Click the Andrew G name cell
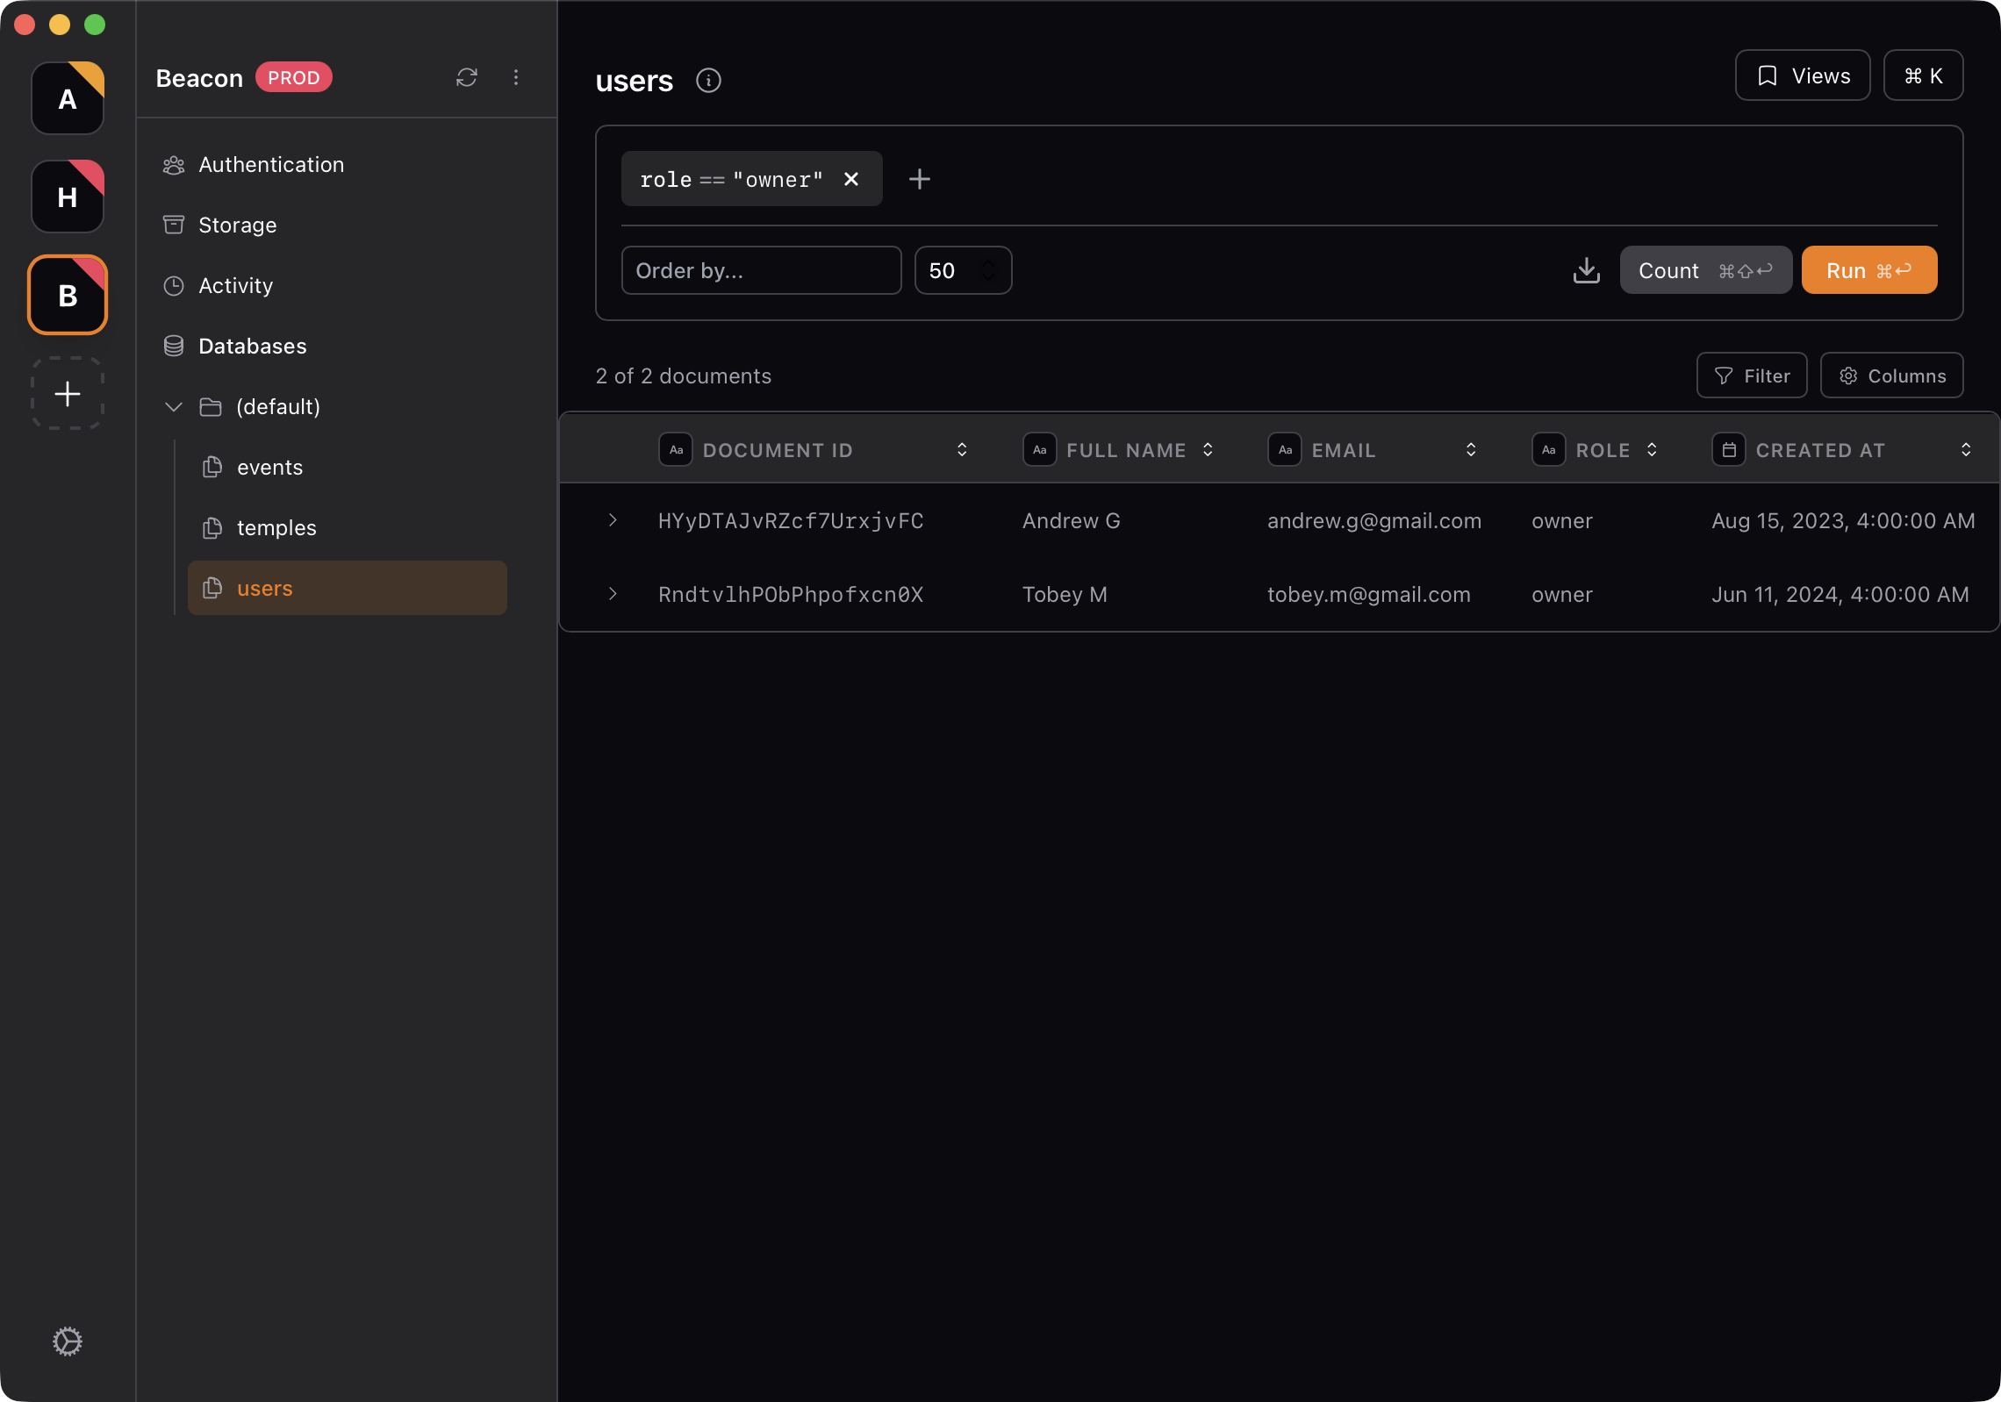The image size is (2001, 1402). (1071, 521)
